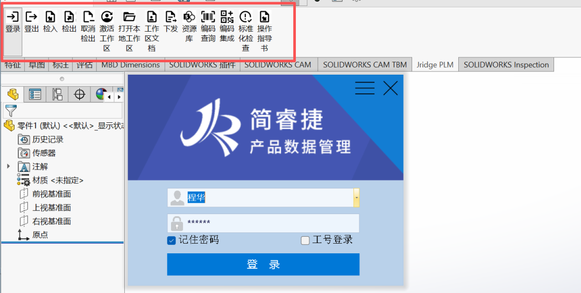Click the filter funnel icon

pyautogui.click(x=11, y=111)
